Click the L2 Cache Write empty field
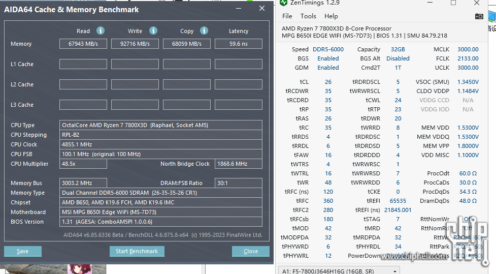 135,84
